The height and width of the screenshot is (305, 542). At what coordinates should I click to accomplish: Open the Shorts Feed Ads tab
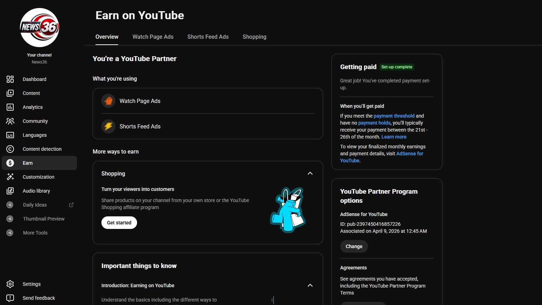pos(208,37)
